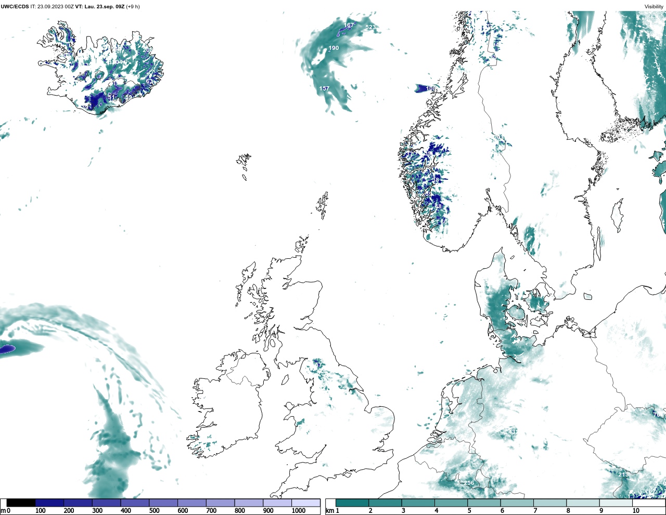The width and height of the screenshot is (666, 515).
Task: Click the 10 tick label on km scale
Action: (x=636, y=511)
